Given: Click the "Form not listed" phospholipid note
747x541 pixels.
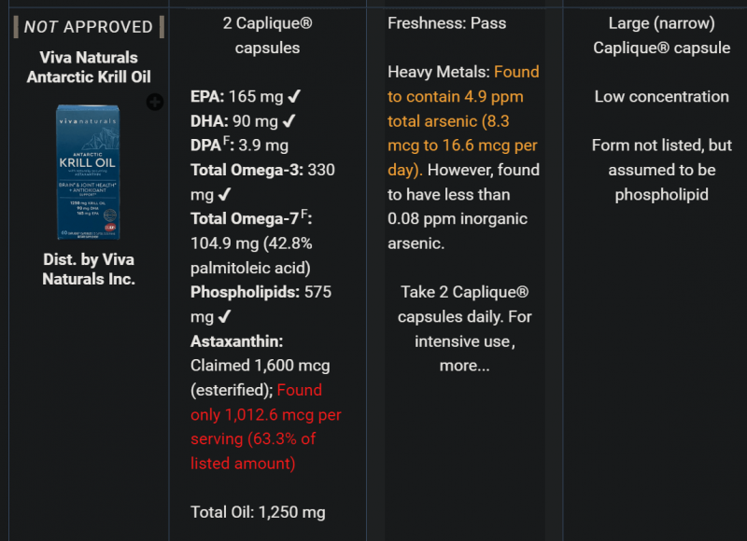Looking at the screenshot, I should click(x=661, y=170).
